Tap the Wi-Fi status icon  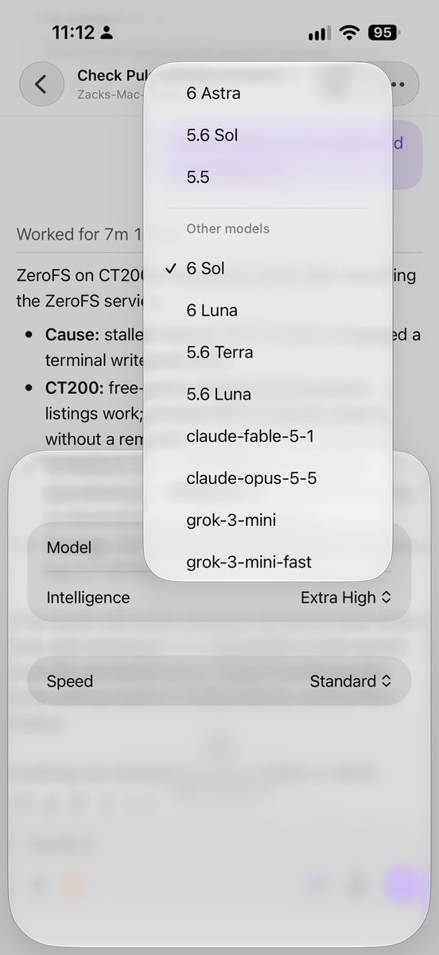(x=348, y=33)
